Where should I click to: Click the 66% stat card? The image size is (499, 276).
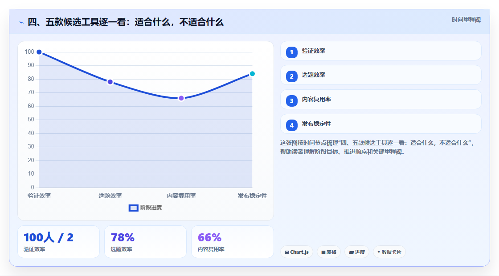pyautogui.click(x=232, y=242)
